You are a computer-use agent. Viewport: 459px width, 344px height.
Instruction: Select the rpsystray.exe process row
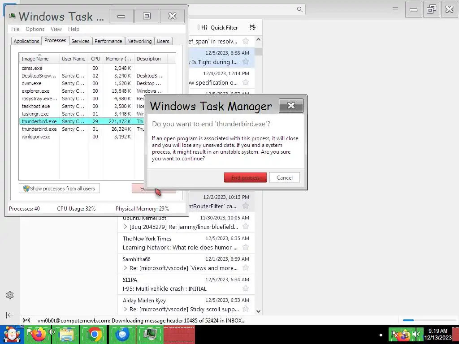(x=82, y=99)
